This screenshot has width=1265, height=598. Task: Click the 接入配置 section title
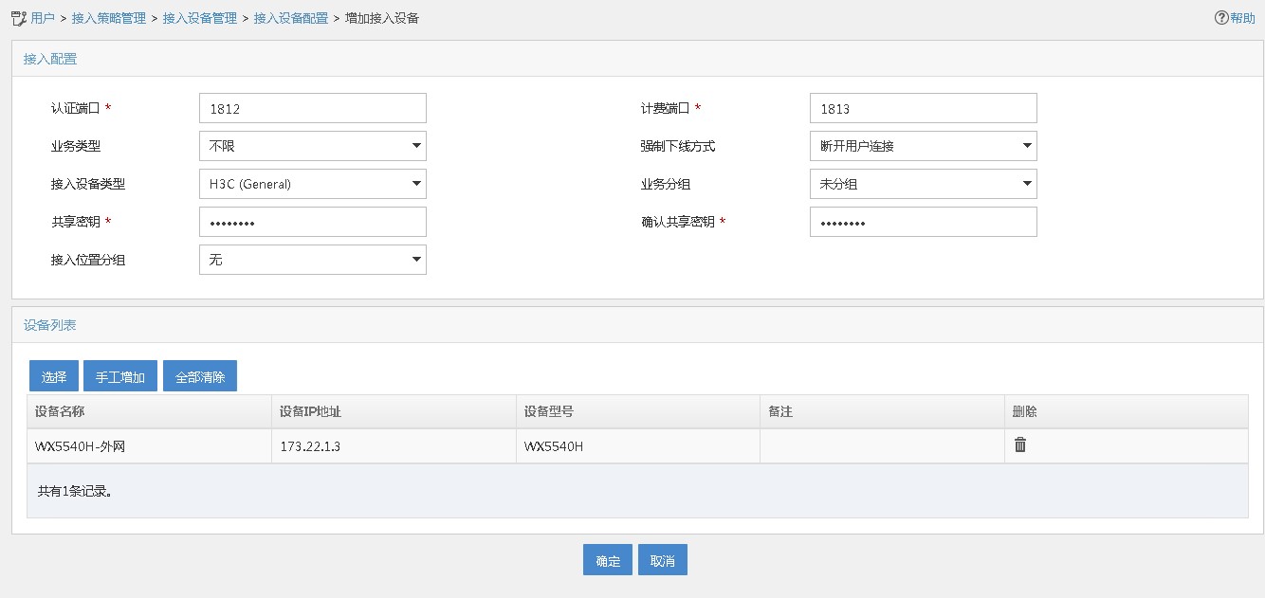(50, 59)
